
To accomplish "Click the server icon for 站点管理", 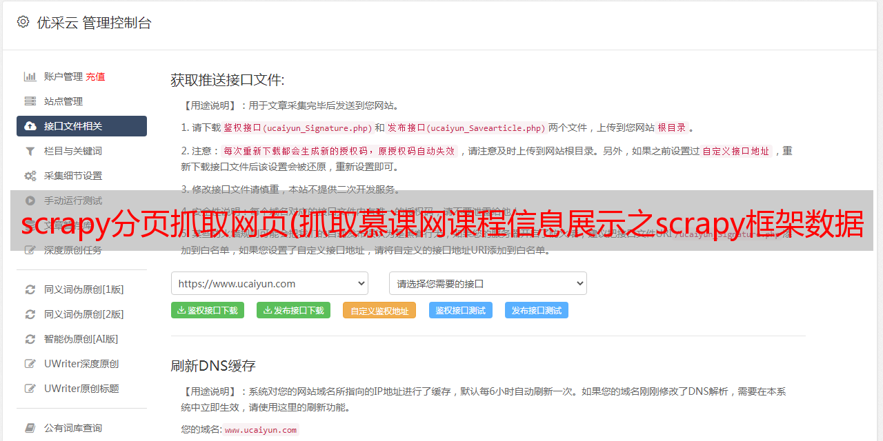I will tap(30, 101).
